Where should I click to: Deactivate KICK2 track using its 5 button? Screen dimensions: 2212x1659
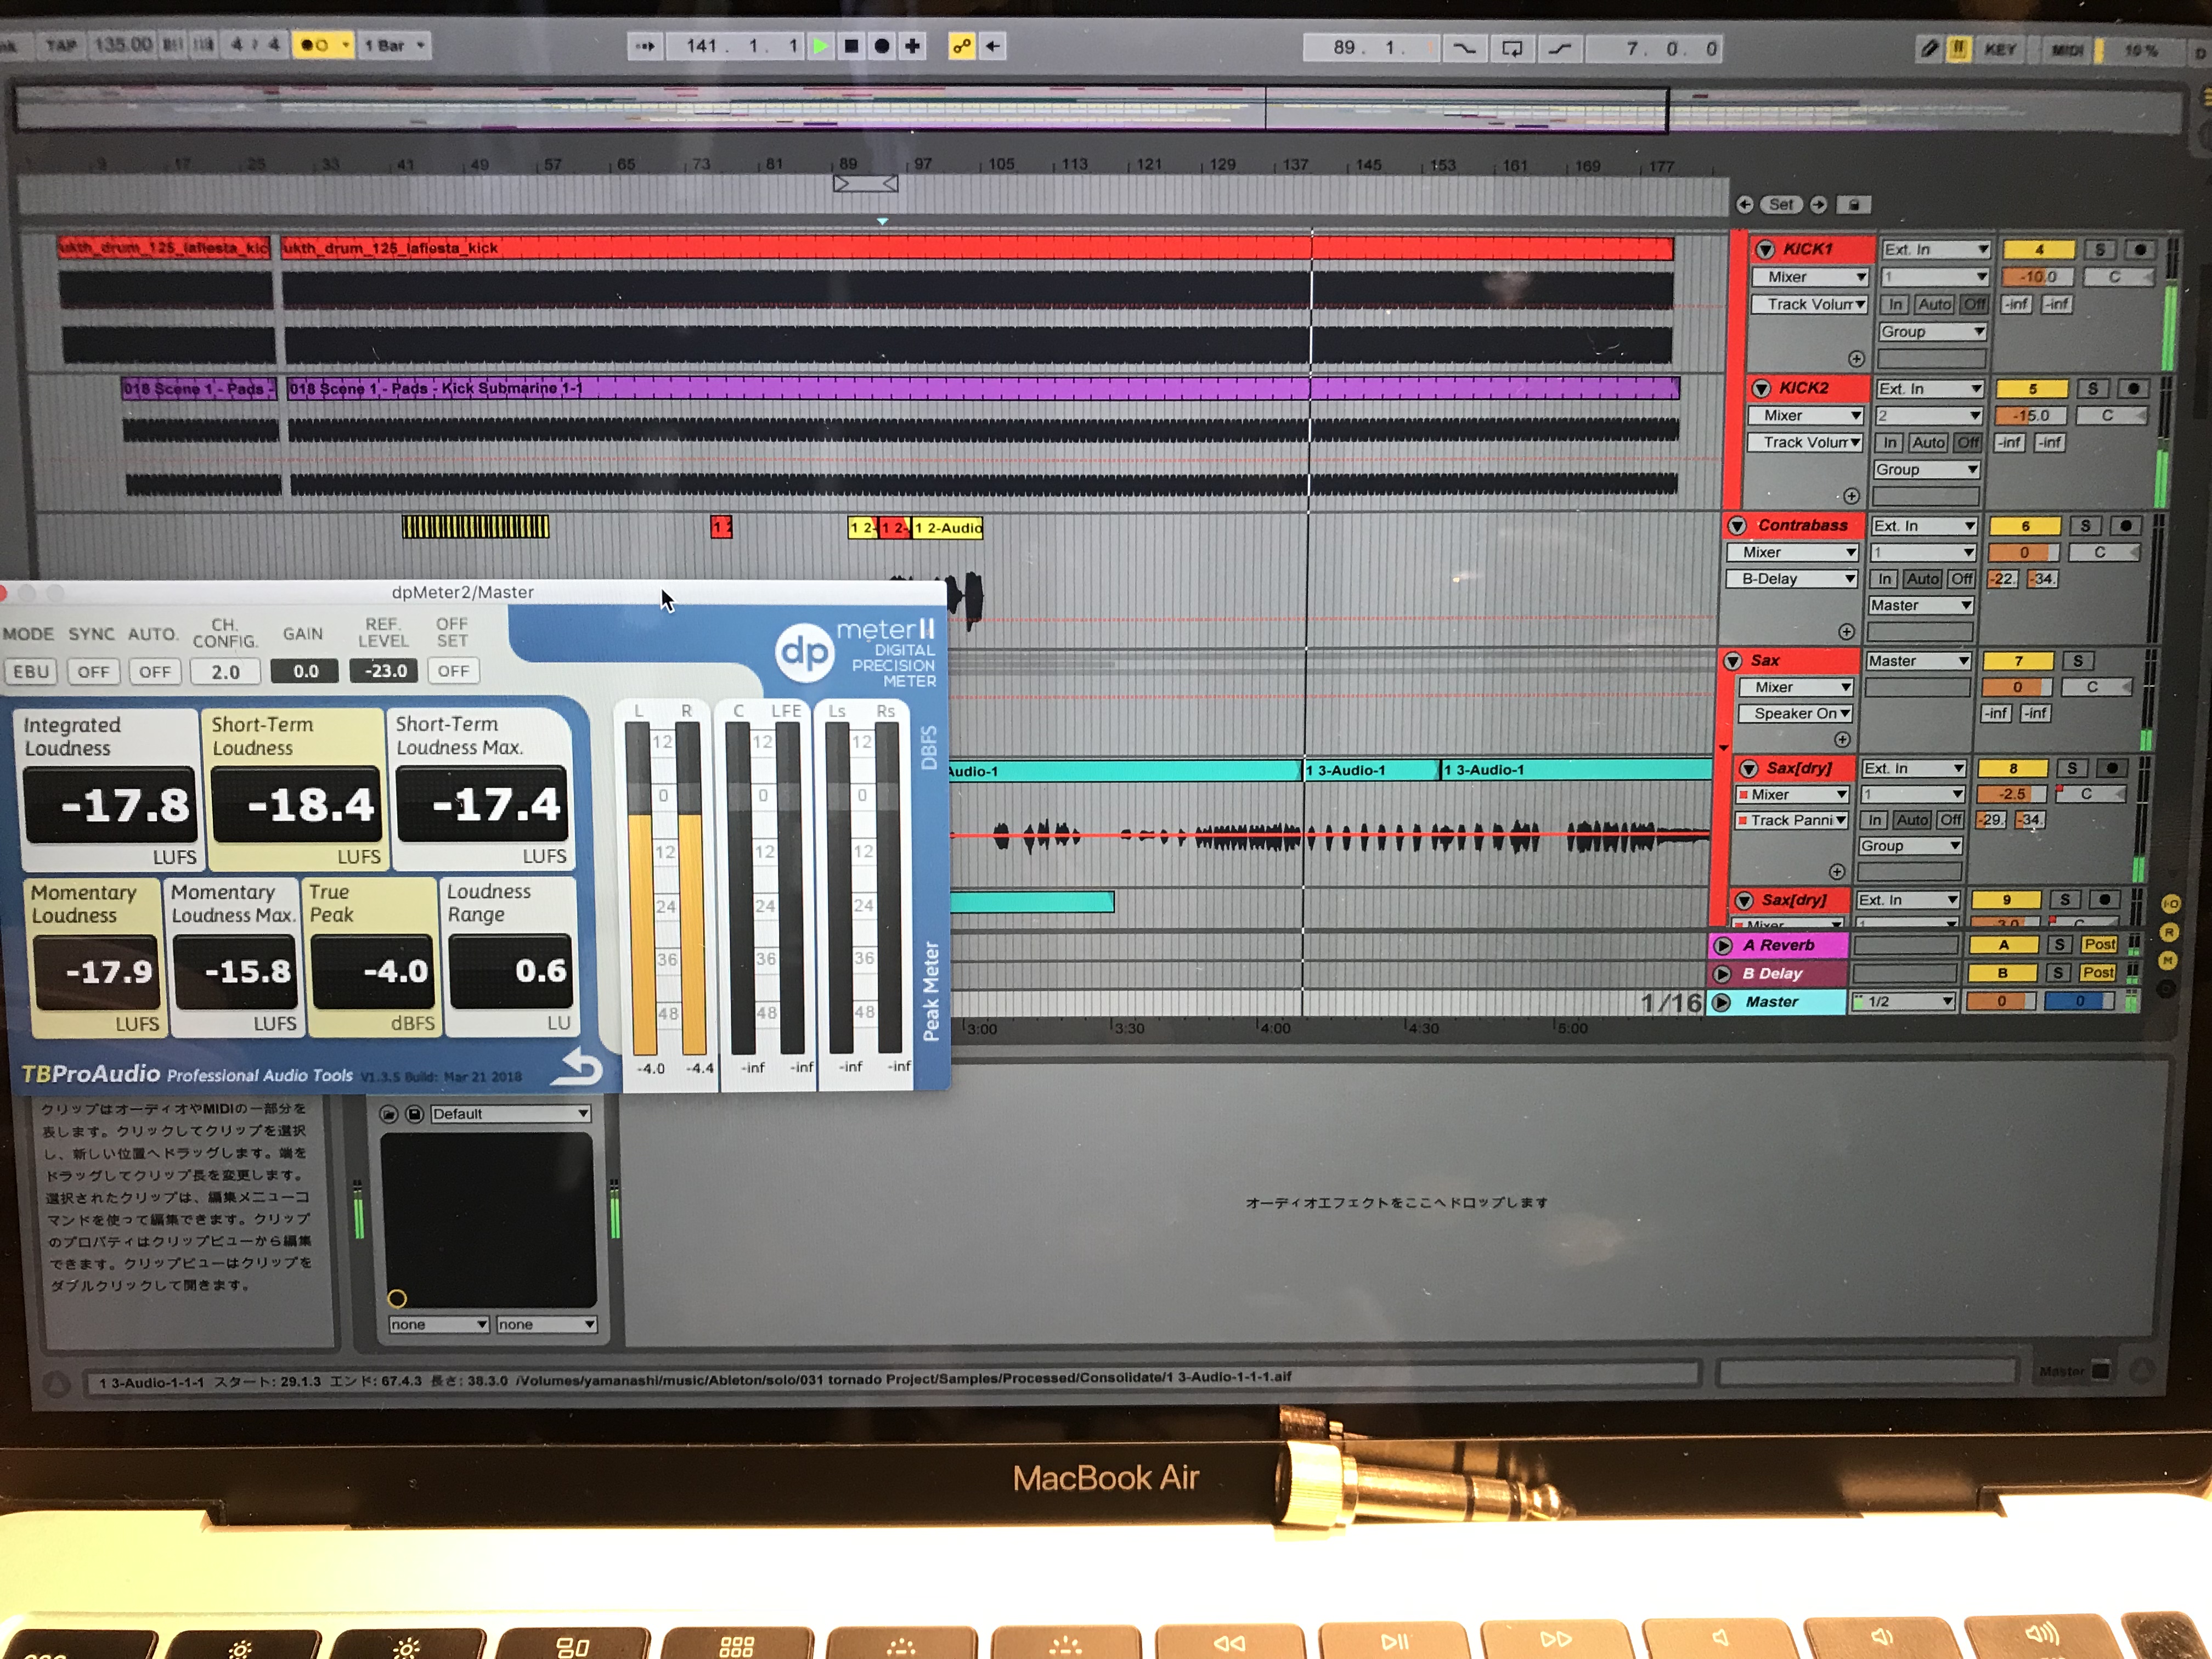(x=2031, y=389)
